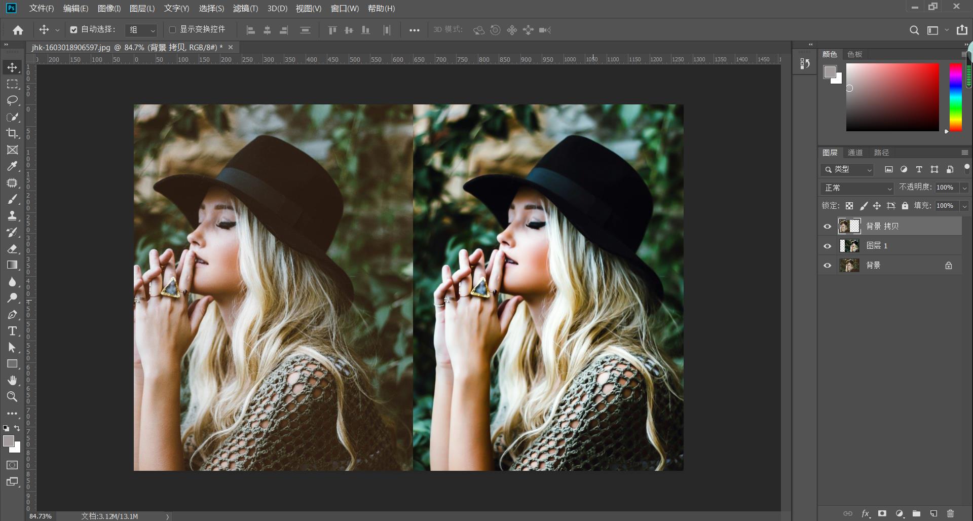The height and width of the screenshot is (521, 973).
Task: Select the Lasso tool
Action: pos(12,100)
